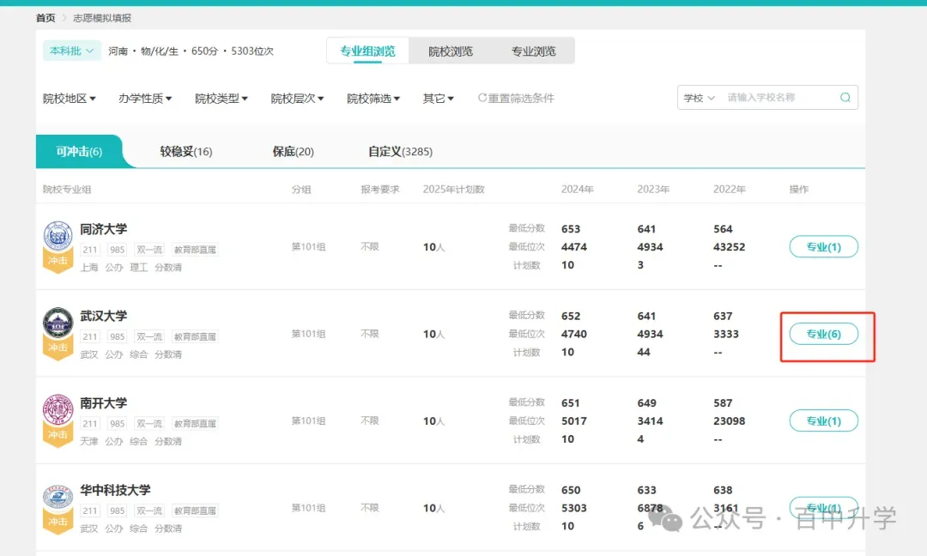Click 武汉大学 2024 lowest rank 4740
The width and height of the screenshot is (927, 556).
coord(574,334)
